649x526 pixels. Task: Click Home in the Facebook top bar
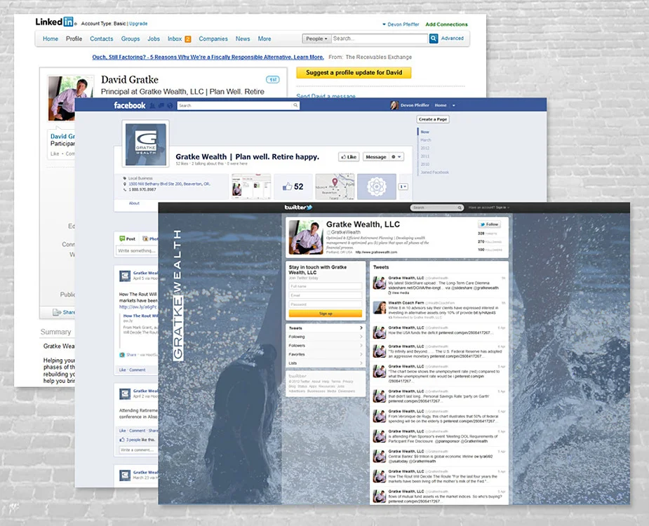pos(441,105)
